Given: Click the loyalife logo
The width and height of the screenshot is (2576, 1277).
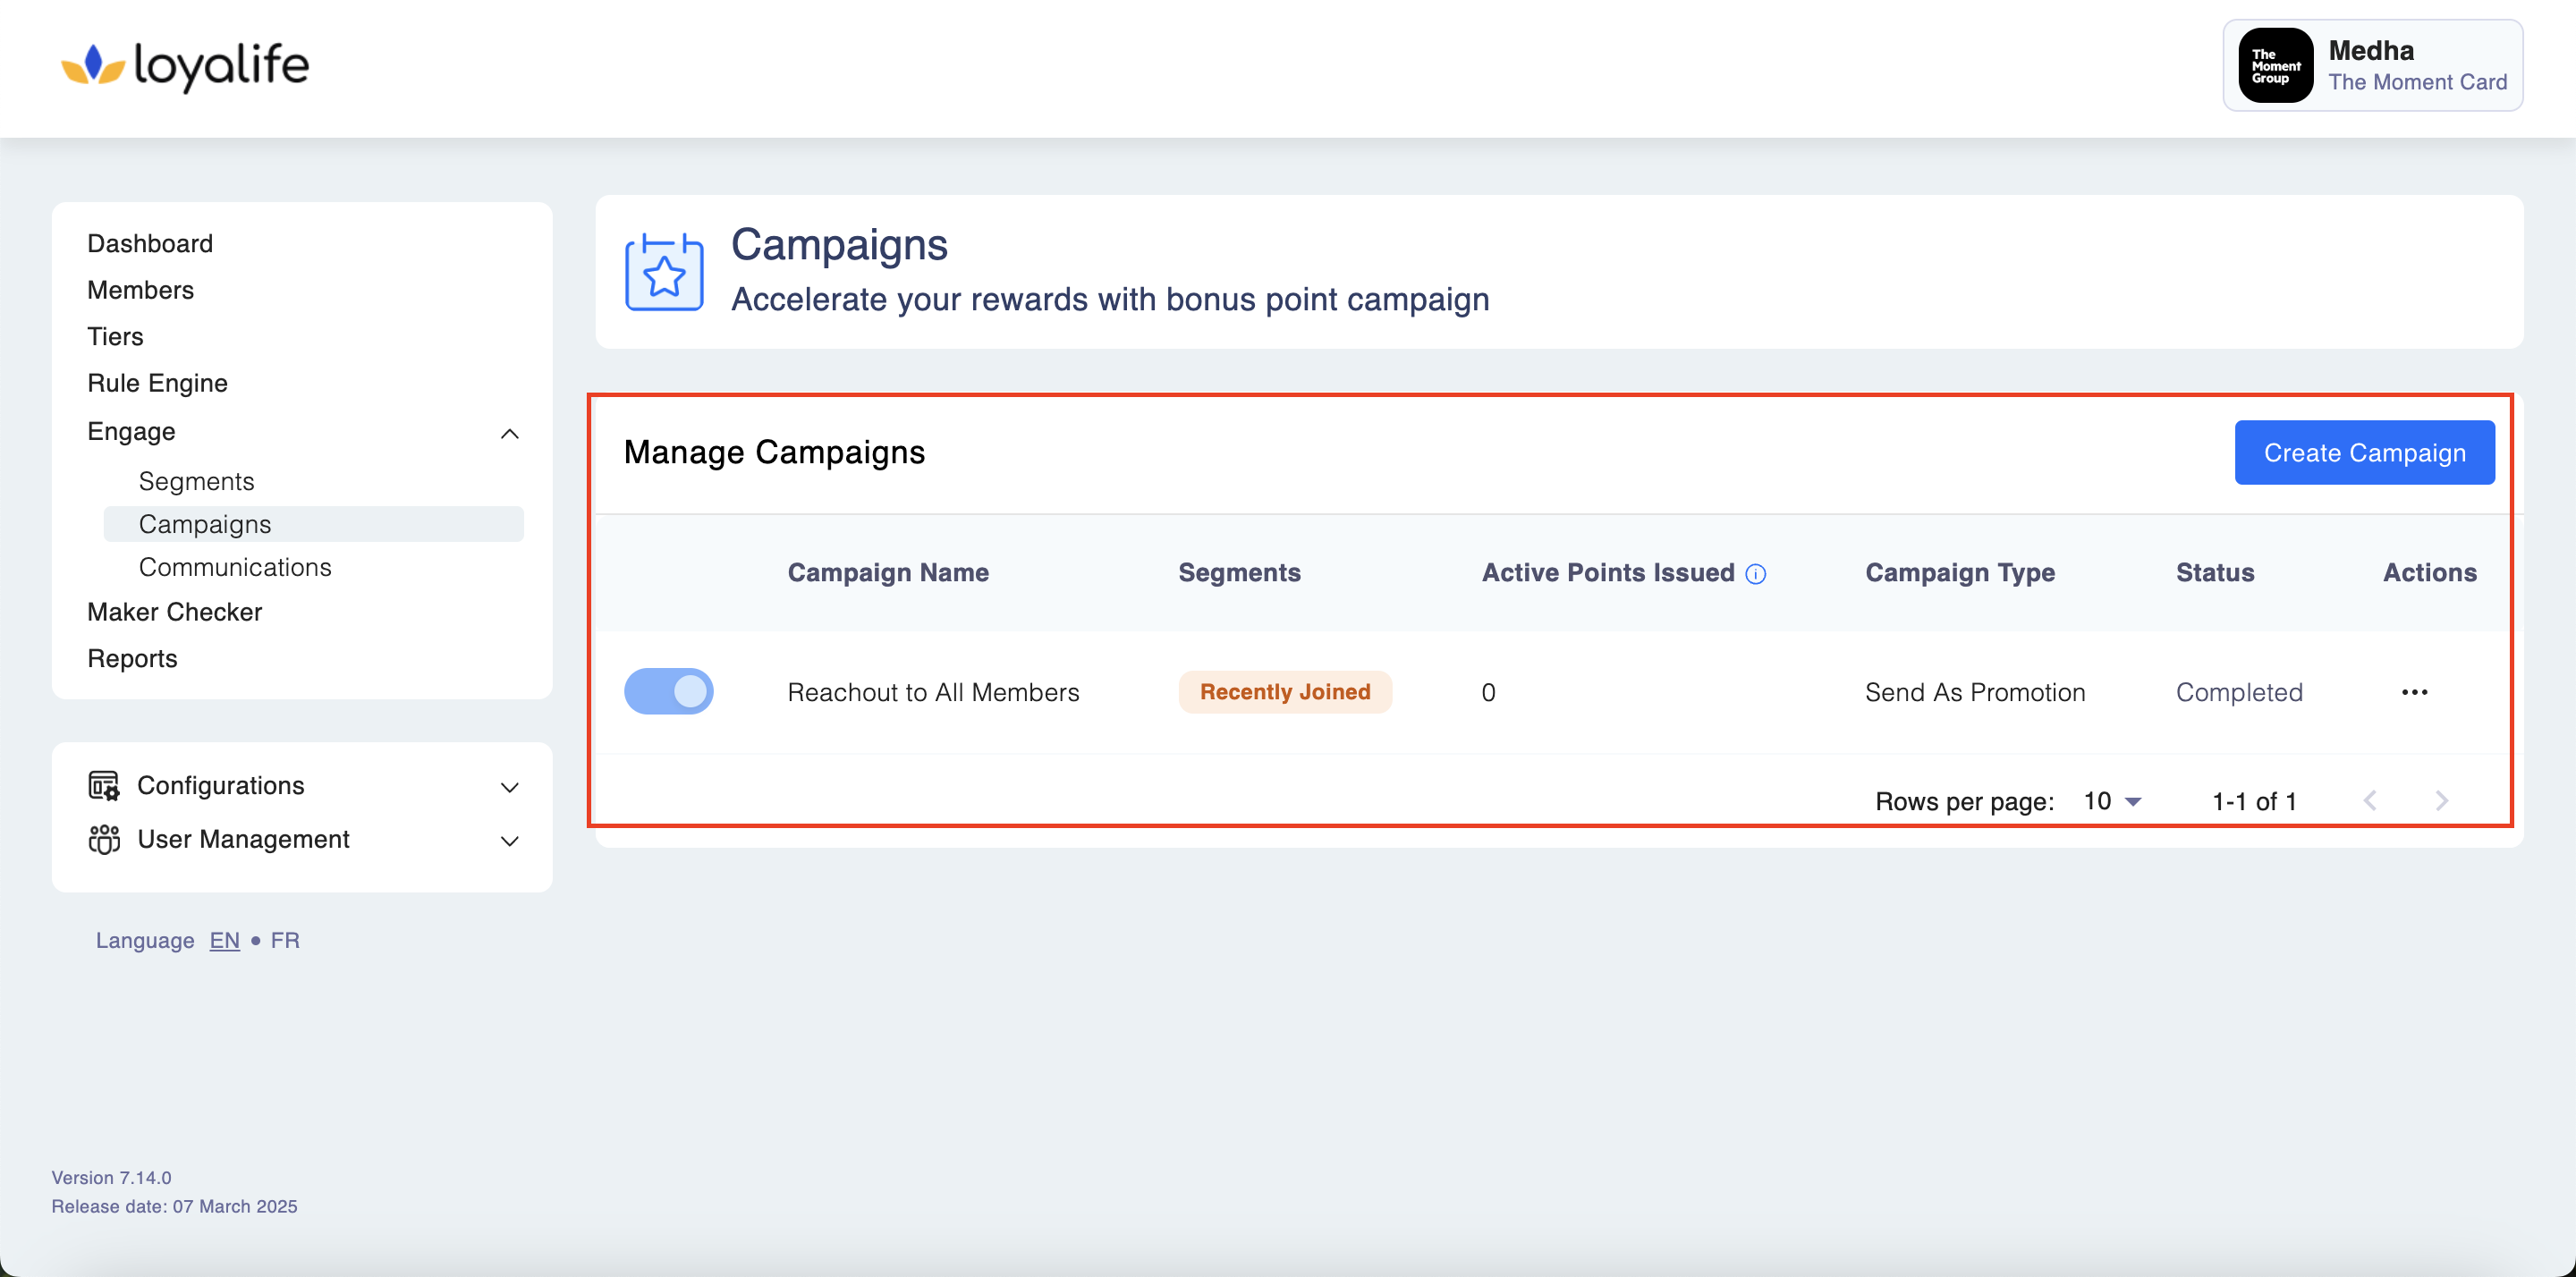Looking at the screenshot, I should click(x=185, y=66).
